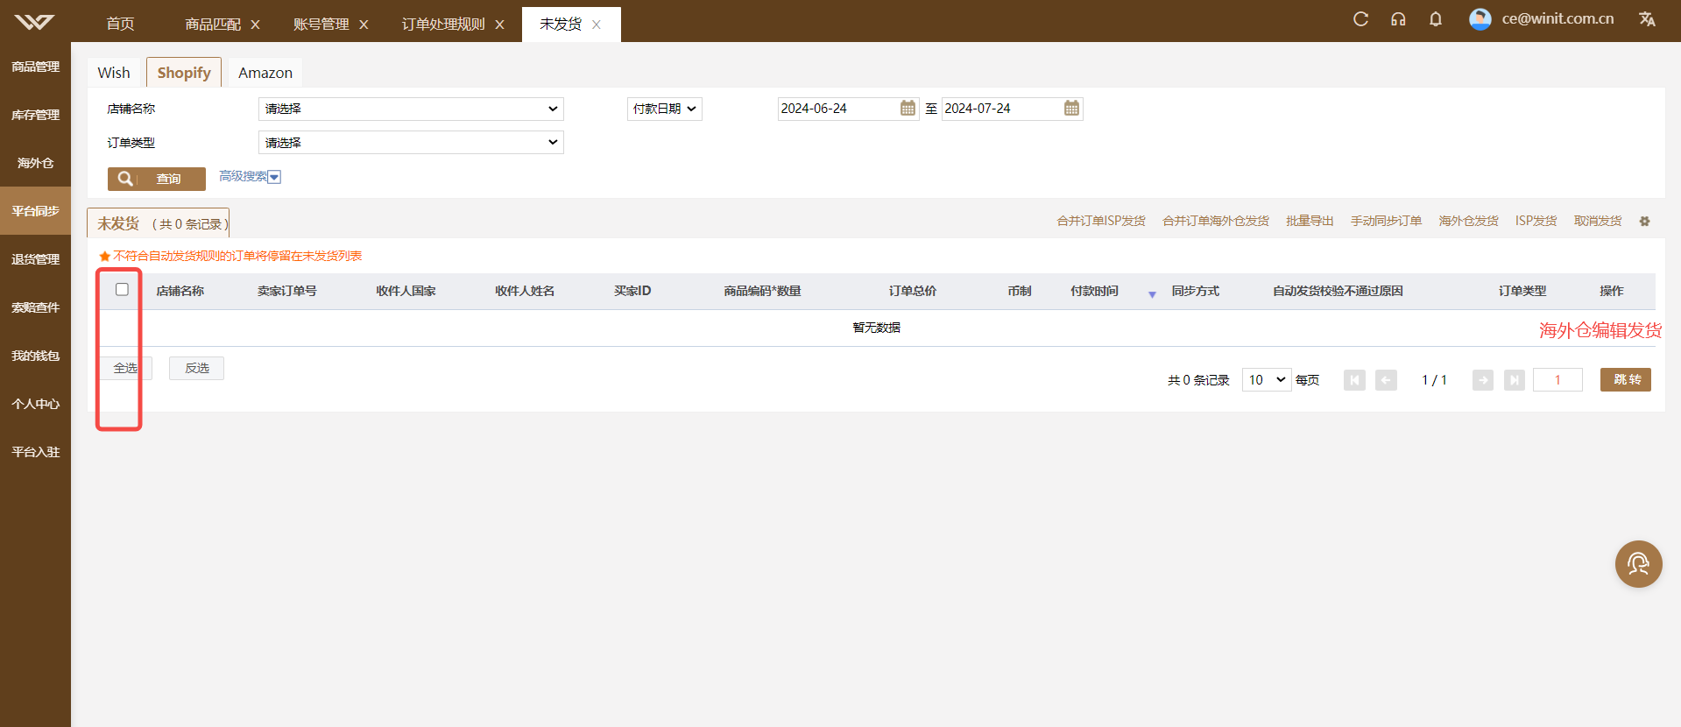Open 平台同步 in sidebar
Image resolution: width=1681 pixels, height=727 pixels.
tap(35, 211)
